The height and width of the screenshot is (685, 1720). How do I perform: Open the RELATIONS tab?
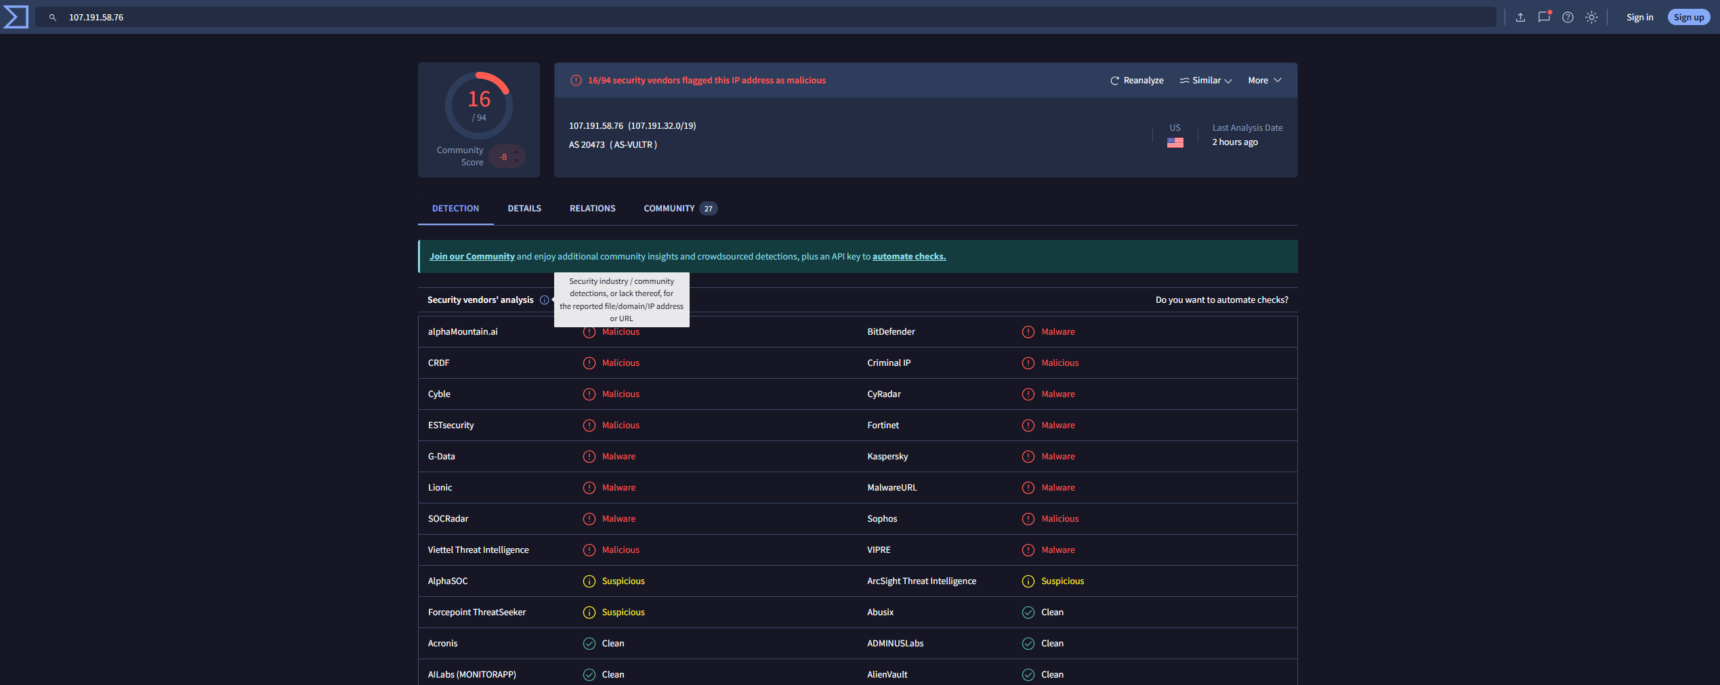(592, 209)
